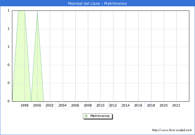The height and width of the screenshot is (135, 195).
Task: Click the 1998 x-axis year label
Action: pyautogui.click(x=25, y=106)
